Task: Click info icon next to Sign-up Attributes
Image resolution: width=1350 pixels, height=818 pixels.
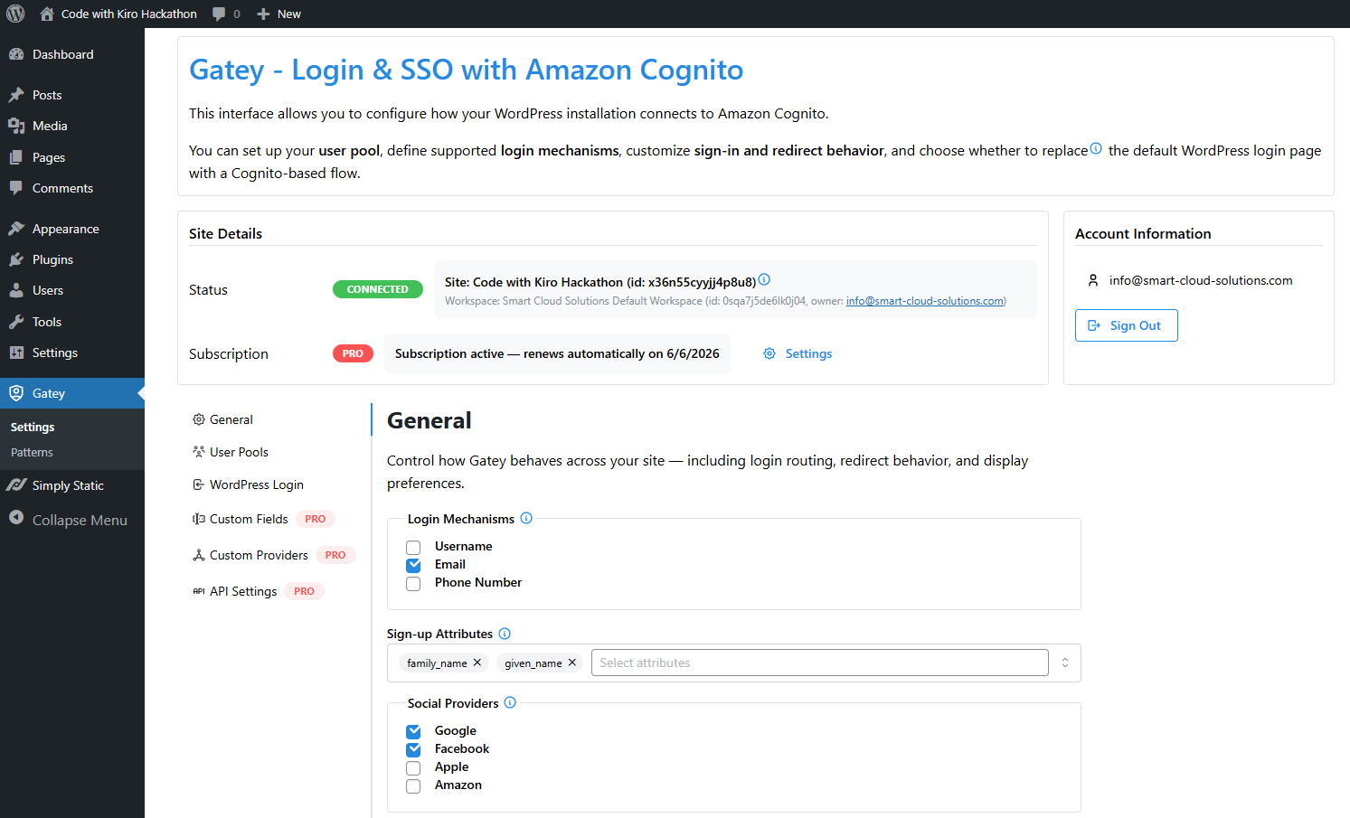Action: 505,634
